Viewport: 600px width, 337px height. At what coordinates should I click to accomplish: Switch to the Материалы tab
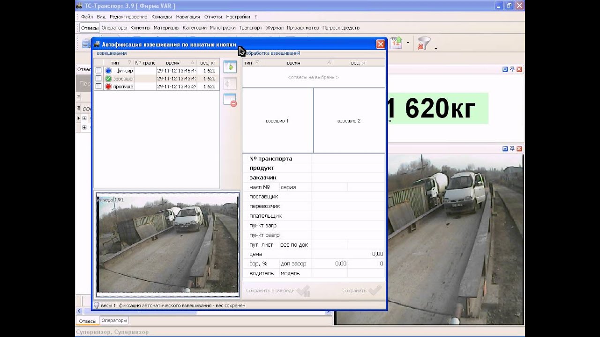[x=166, y=28]
